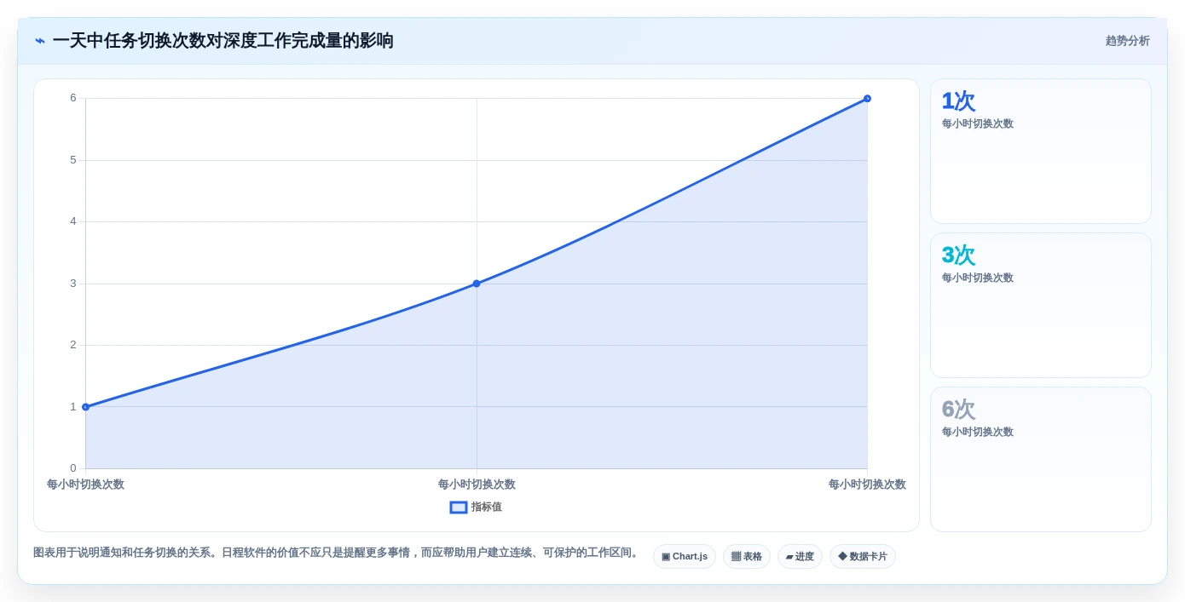Click the y-axis label 6
This screenshot has width=1185, height=602.
coord(73,98)
